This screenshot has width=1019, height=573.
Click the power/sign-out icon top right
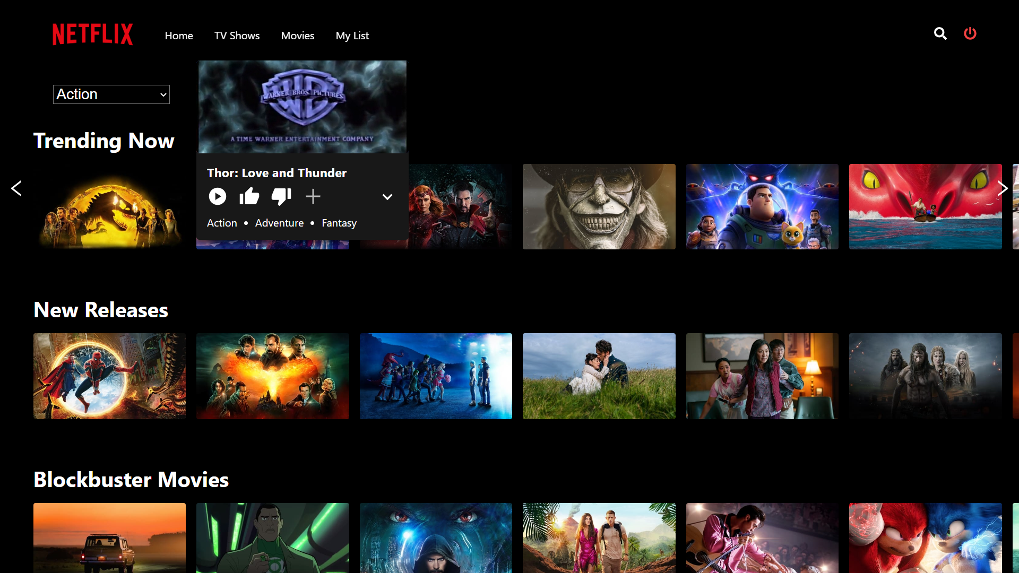(x=970, y=33)
